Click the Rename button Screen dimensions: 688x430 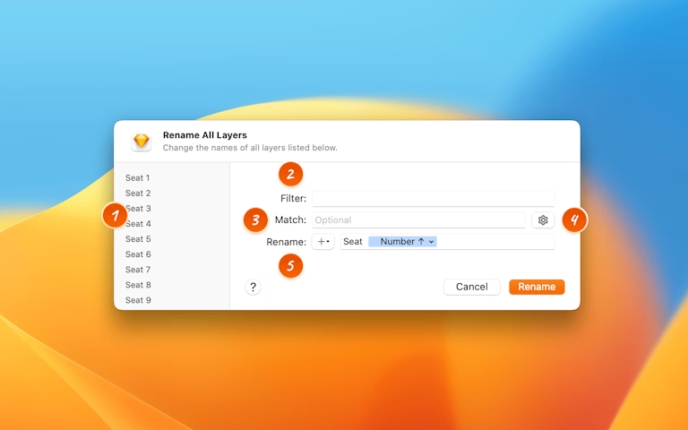tap(537, 287)
